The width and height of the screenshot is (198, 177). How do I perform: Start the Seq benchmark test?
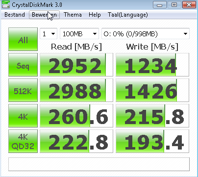click(23, 65)
